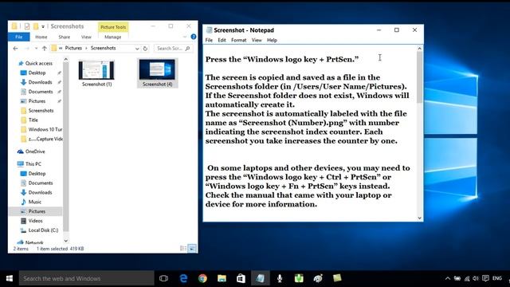Select OneDrive in navigation pane
The image size is (510, 287).
coord(35,151)
